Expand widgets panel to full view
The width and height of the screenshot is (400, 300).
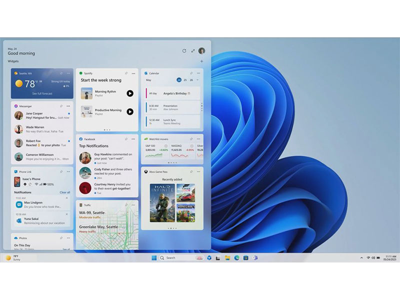tap(193, 51)
